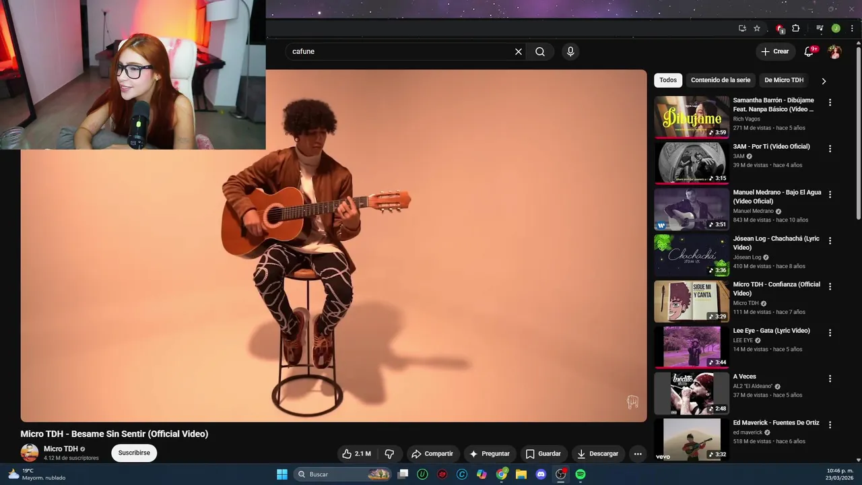This screenshot has width=862, height=485.
Task: Open options for 'A Veces' video
Action: tap(830, 379)
